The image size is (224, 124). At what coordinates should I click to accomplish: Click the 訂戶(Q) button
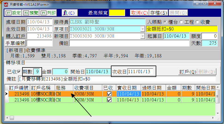point(188,72)
